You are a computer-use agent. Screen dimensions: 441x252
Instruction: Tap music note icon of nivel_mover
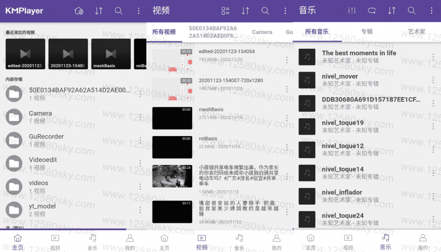coord(307,80)
